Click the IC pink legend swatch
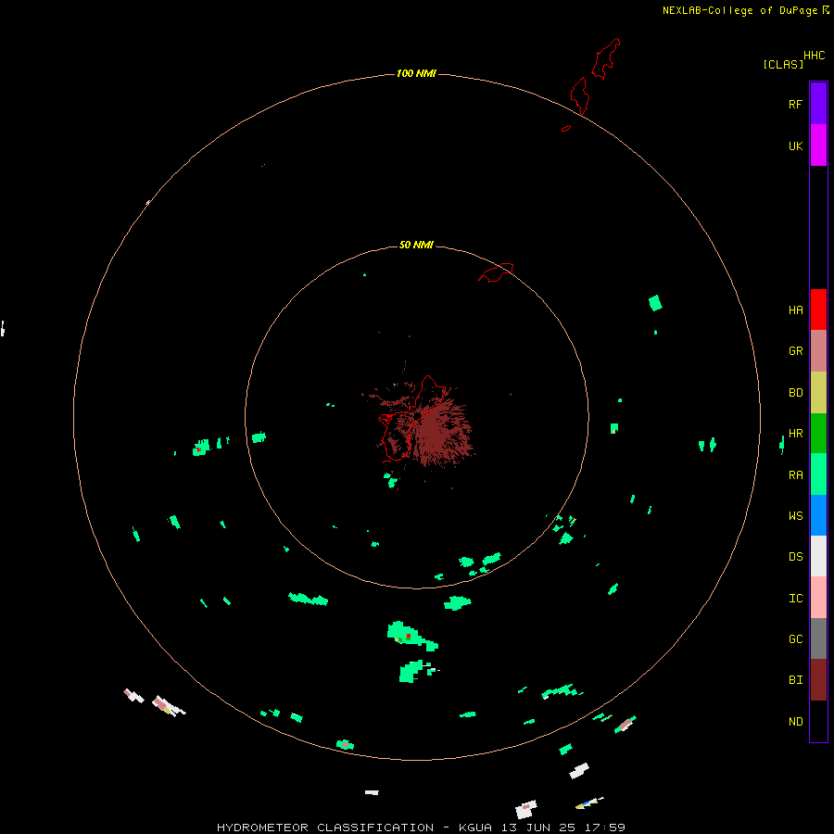The height and width of the screenshot is (834, 834). (x=818, y=598)
